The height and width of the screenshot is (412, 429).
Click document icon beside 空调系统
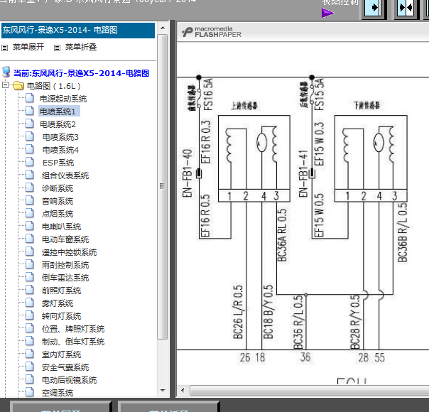[30, 392]
